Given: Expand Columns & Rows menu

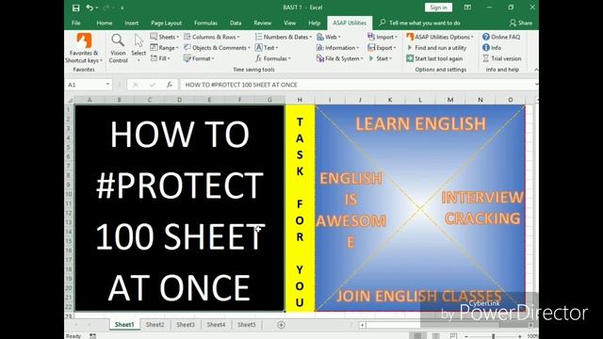Looking at the screenshot, I should (211, 37).
